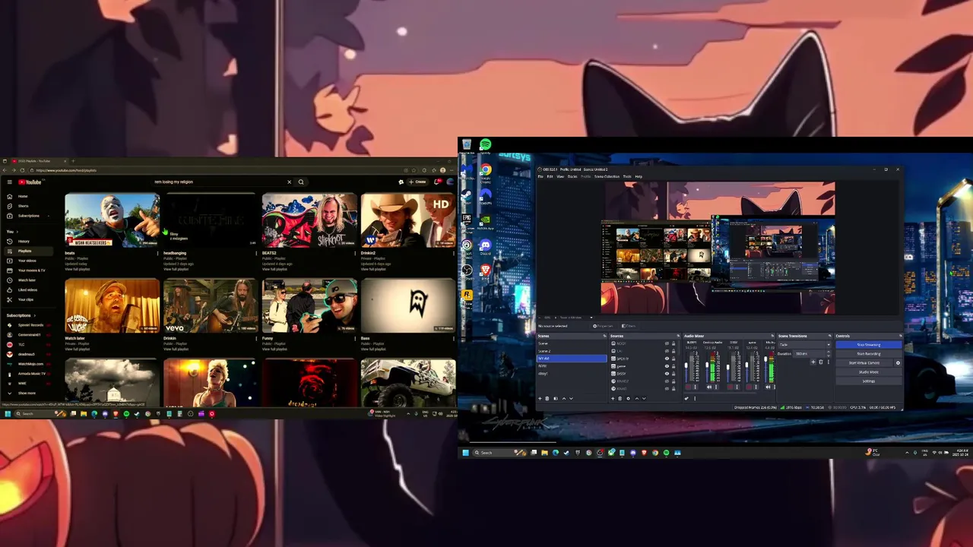
Task: Open scene transition three-dot properties menu
Action: (829, 362)
